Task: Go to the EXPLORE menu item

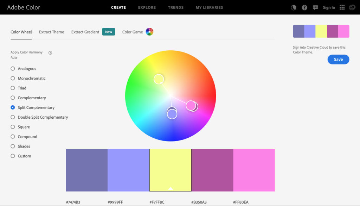Action: pyautogui.click(x=147, y=7)
